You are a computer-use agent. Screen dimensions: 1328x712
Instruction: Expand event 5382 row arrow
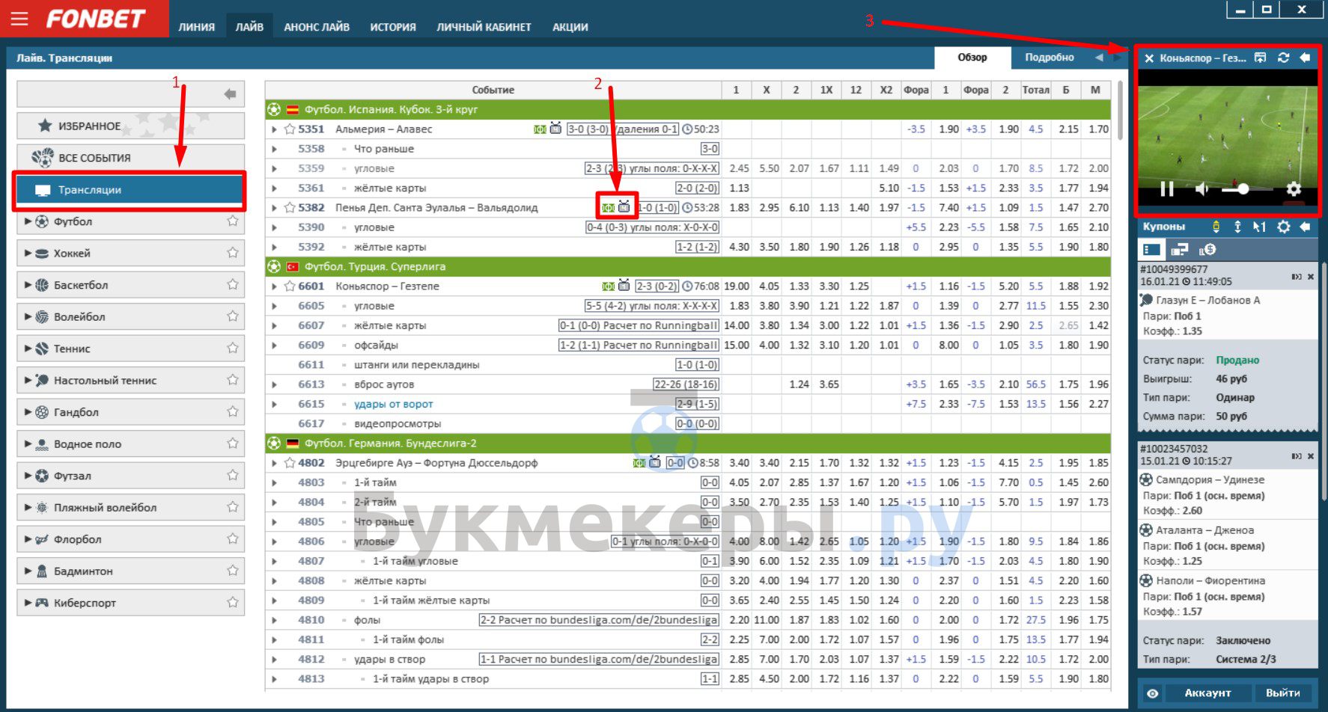click(275, 208)
